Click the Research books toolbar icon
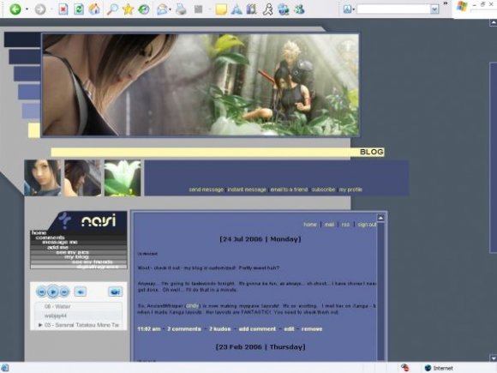 (252, 9)
